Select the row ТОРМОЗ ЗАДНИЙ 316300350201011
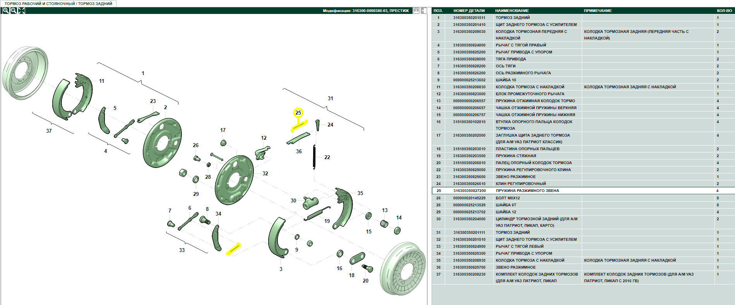The width and height of the screenshot is (735, 305). click(583, 17)
